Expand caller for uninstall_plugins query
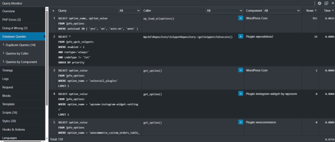 [x=240, y=70]
